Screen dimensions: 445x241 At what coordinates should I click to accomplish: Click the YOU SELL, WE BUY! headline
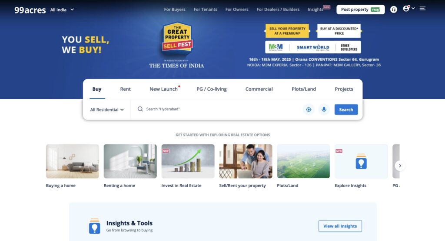pos(86,45)
